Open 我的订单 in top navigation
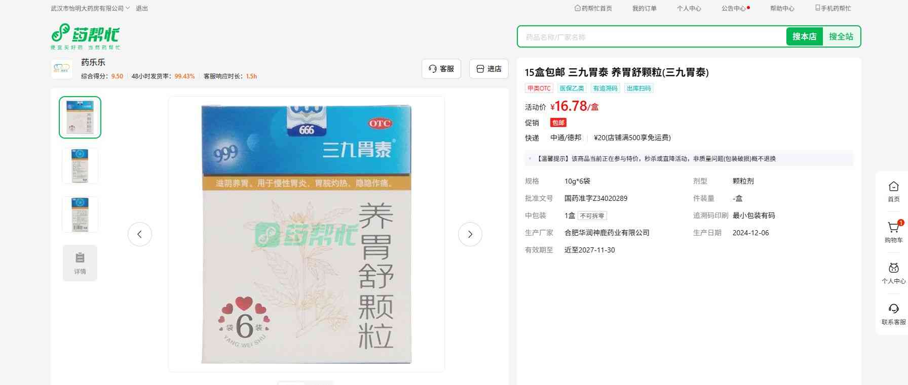908x385 pixels. 644,9
